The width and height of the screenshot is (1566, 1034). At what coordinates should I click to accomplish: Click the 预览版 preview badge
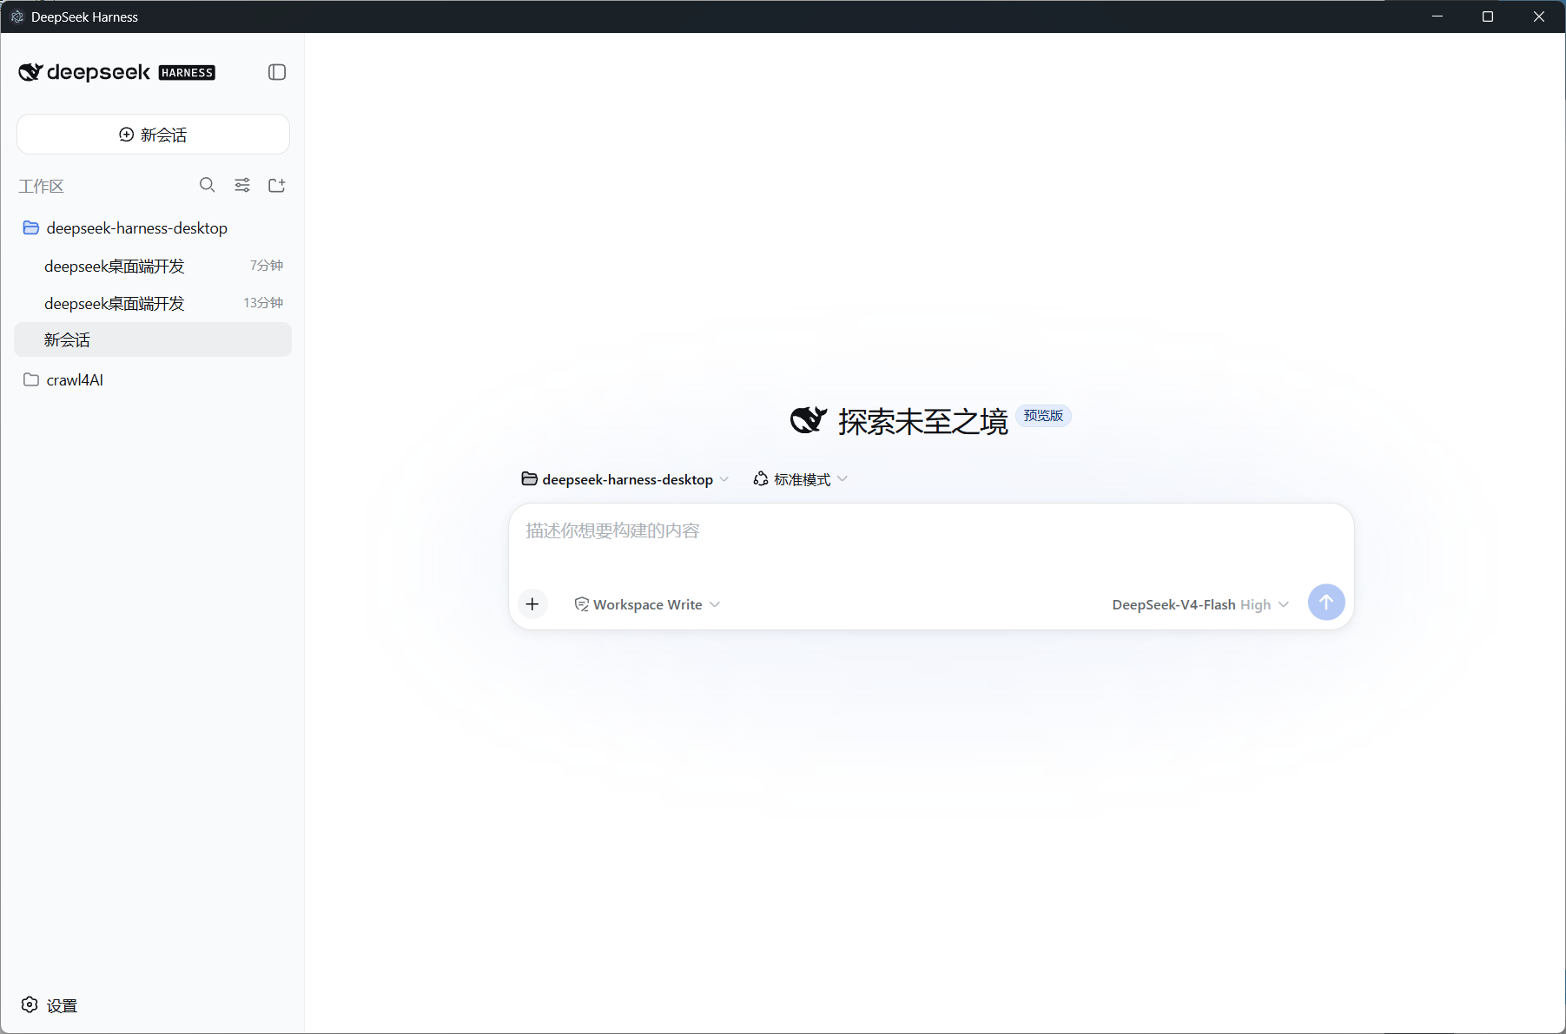click(1043, 416)
